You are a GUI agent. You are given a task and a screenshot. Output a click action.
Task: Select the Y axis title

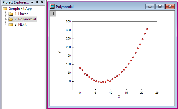(x=60, y=52)
